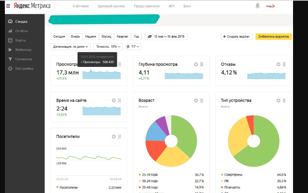Click gear icon on Отказы widget
Screen dimensions: 308x193
pyautogui.click(x=278, y=64)
